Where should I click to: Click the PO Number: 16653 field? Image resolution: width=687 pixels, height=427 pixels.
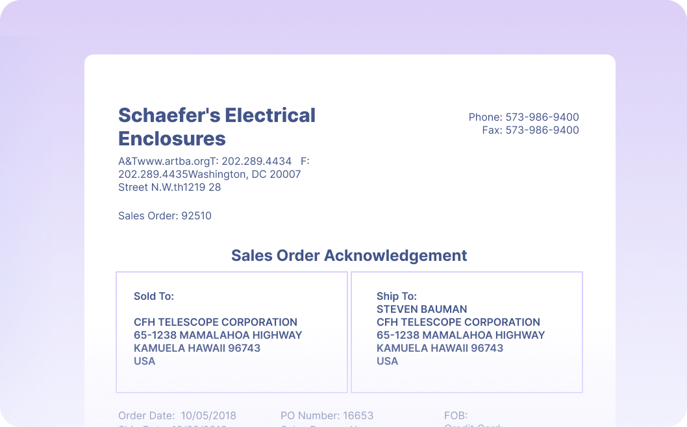pyautogui.click(x=327, y=416)
